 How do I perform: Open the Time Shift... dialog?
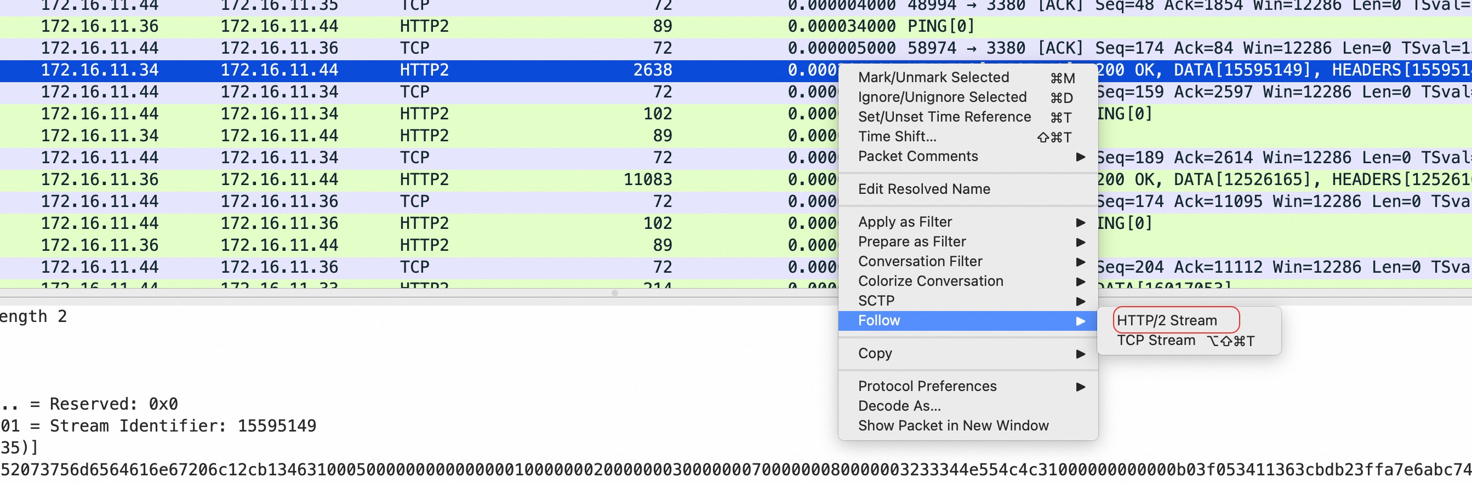tap(897, 136)
